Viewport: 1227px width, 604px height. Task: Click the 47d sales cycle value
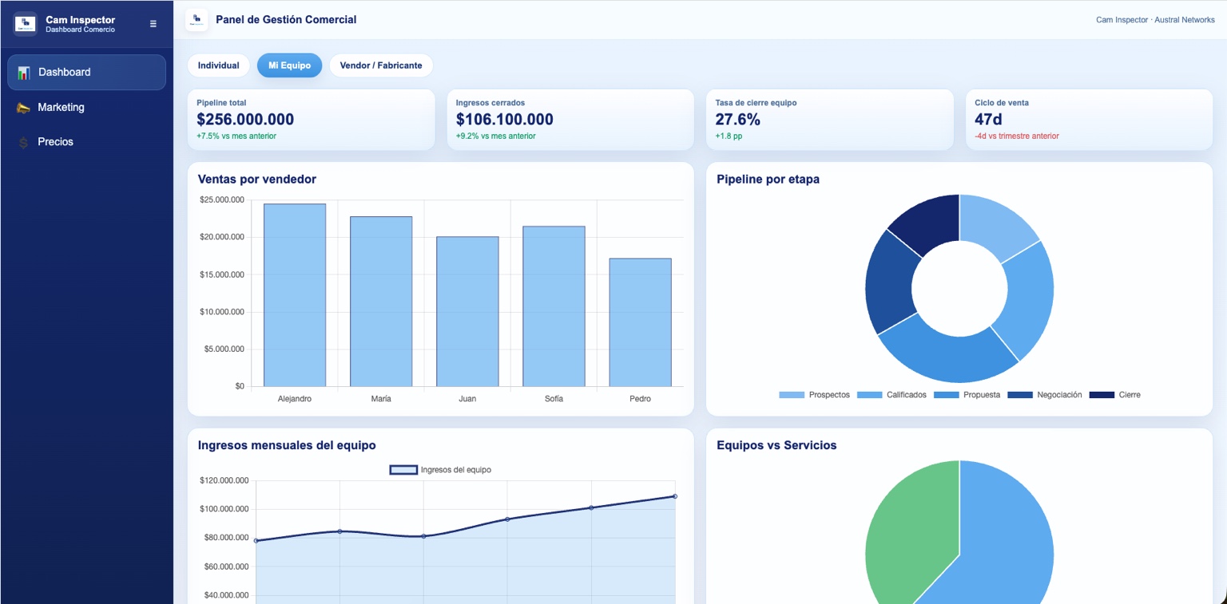pyautogui.click(x=988, y=120)
